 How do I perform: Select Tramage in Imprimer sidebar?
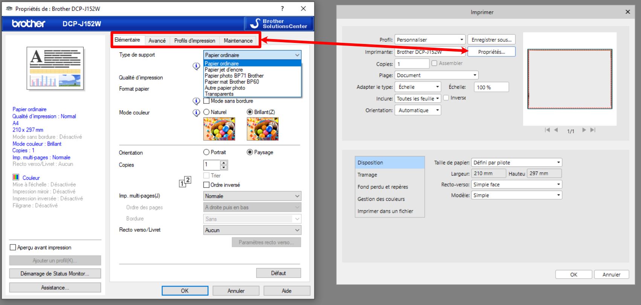click(390, 175)
